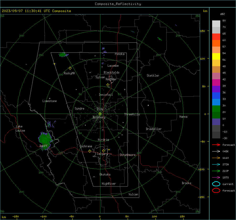Select the Lacombe label on the map

(113, 66)
